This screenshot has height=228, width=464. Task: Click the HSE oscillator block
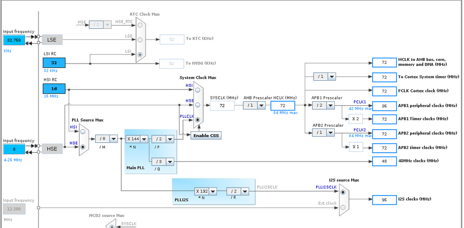[x=52, y=149]
